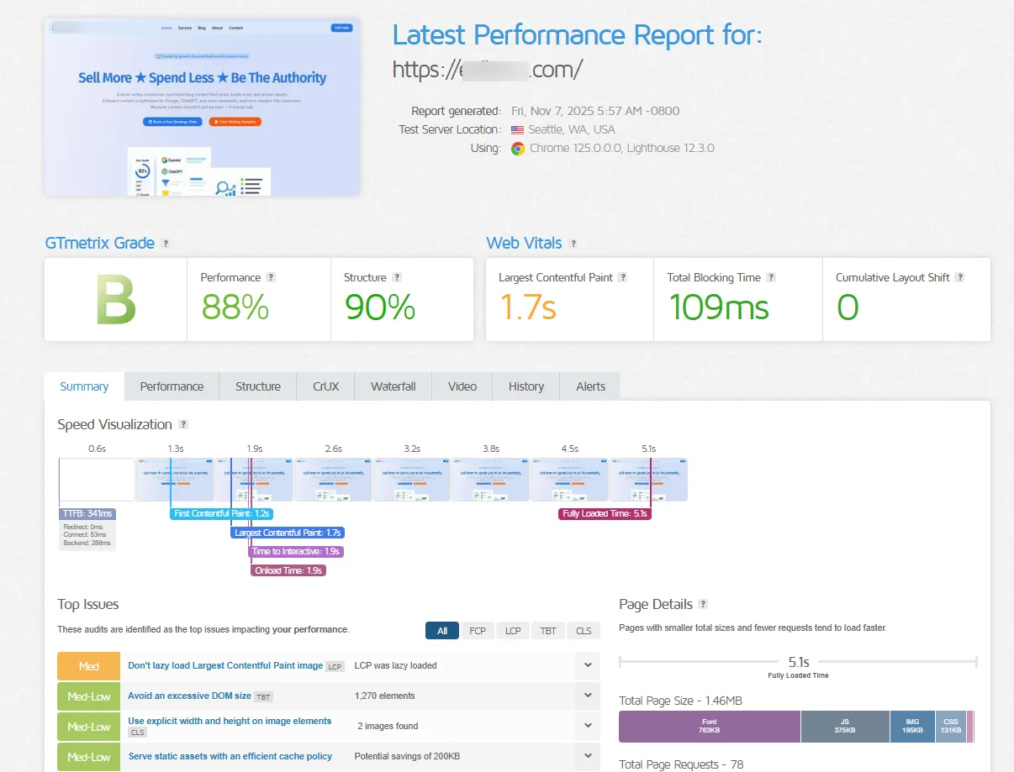Open the CrUX tab
The image size is (1014, 772).
click(325, 386)
